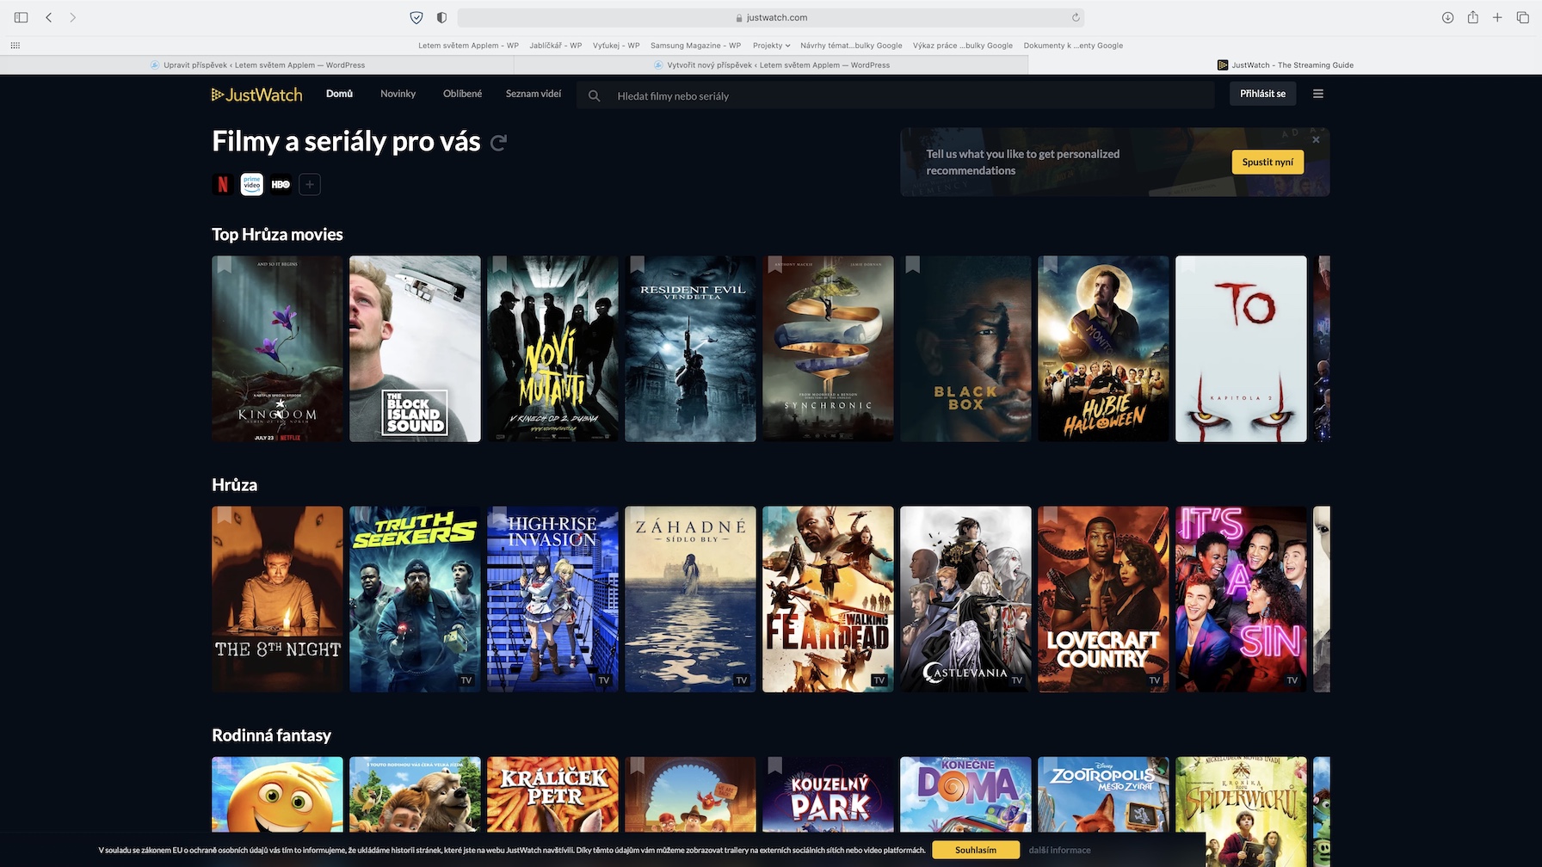Viewport: 1542px width, 867px height.
Task: Reload the justwatch.com page
Action: [1076, 17]
